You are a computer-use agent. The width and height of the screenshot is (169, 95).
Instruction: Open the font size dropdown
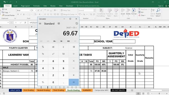(x=36, y=10)
